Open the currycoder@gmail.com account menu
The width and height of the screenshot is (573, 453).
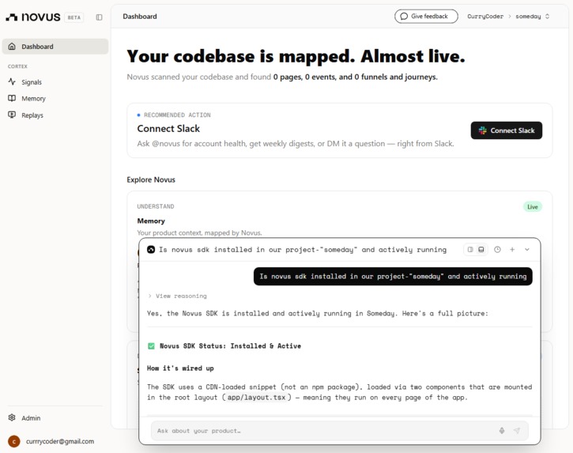click(x=55, y=441)
